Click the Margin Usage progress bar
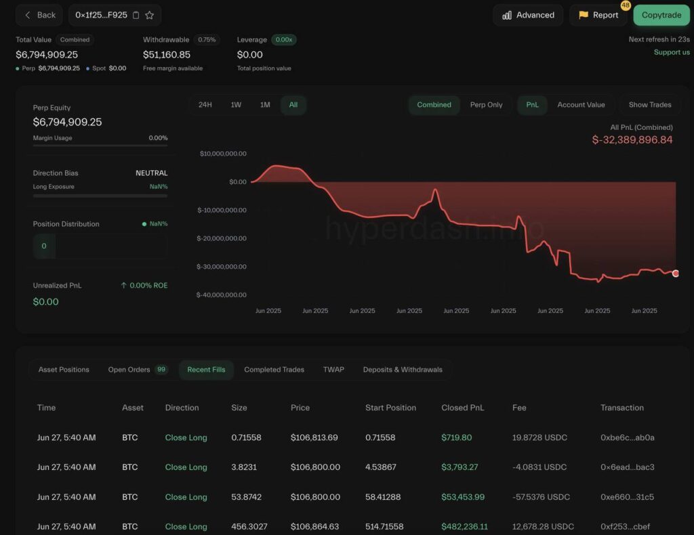The height and width of the screenshot is (535, 694). tap(100, 145)
